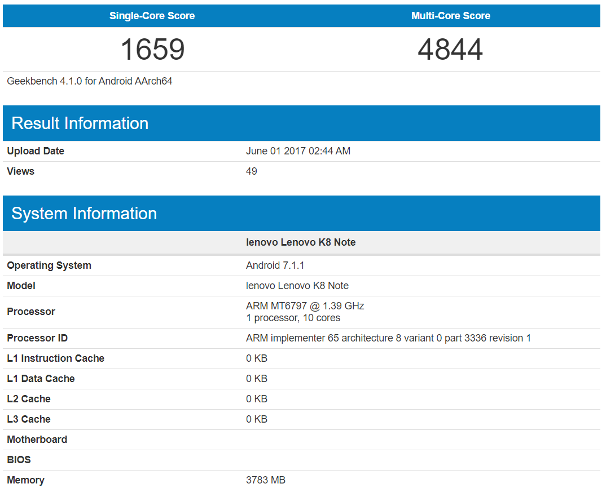Click the Geekbench 4.1.0 for Android AArch64 text
615x497 pixels.
(x=89, y=81)
